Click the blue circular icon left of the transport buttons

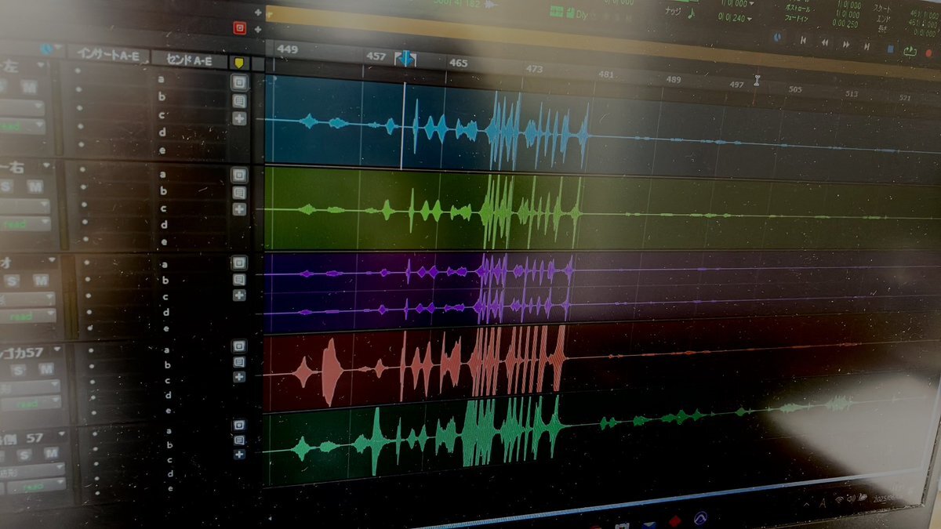click(777, 36)
